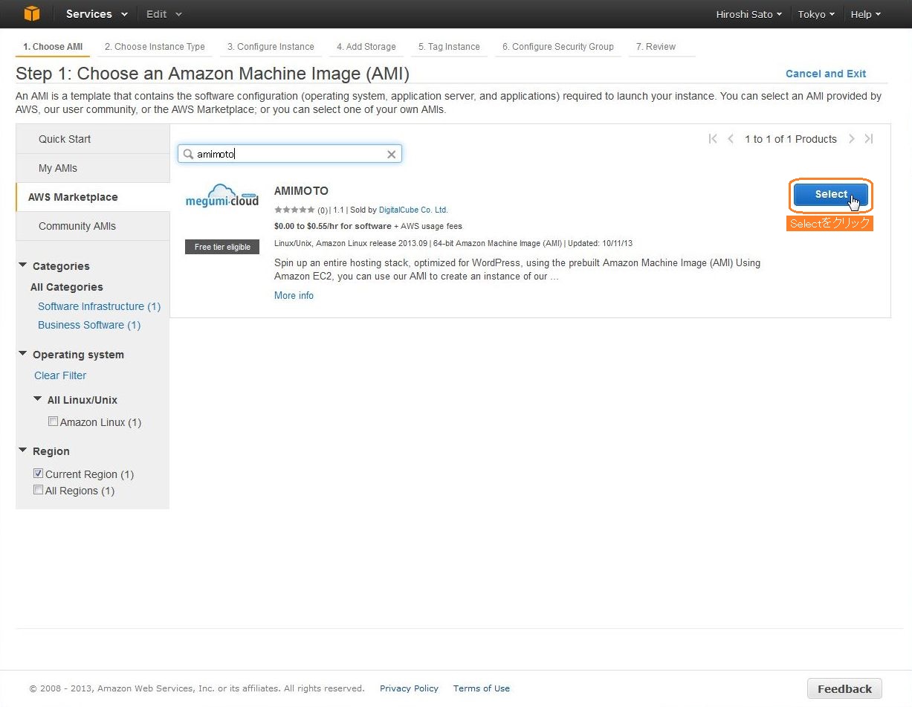Clear the search box with X icon
This screenshot has height=707, width=912.
coord(392,155)
